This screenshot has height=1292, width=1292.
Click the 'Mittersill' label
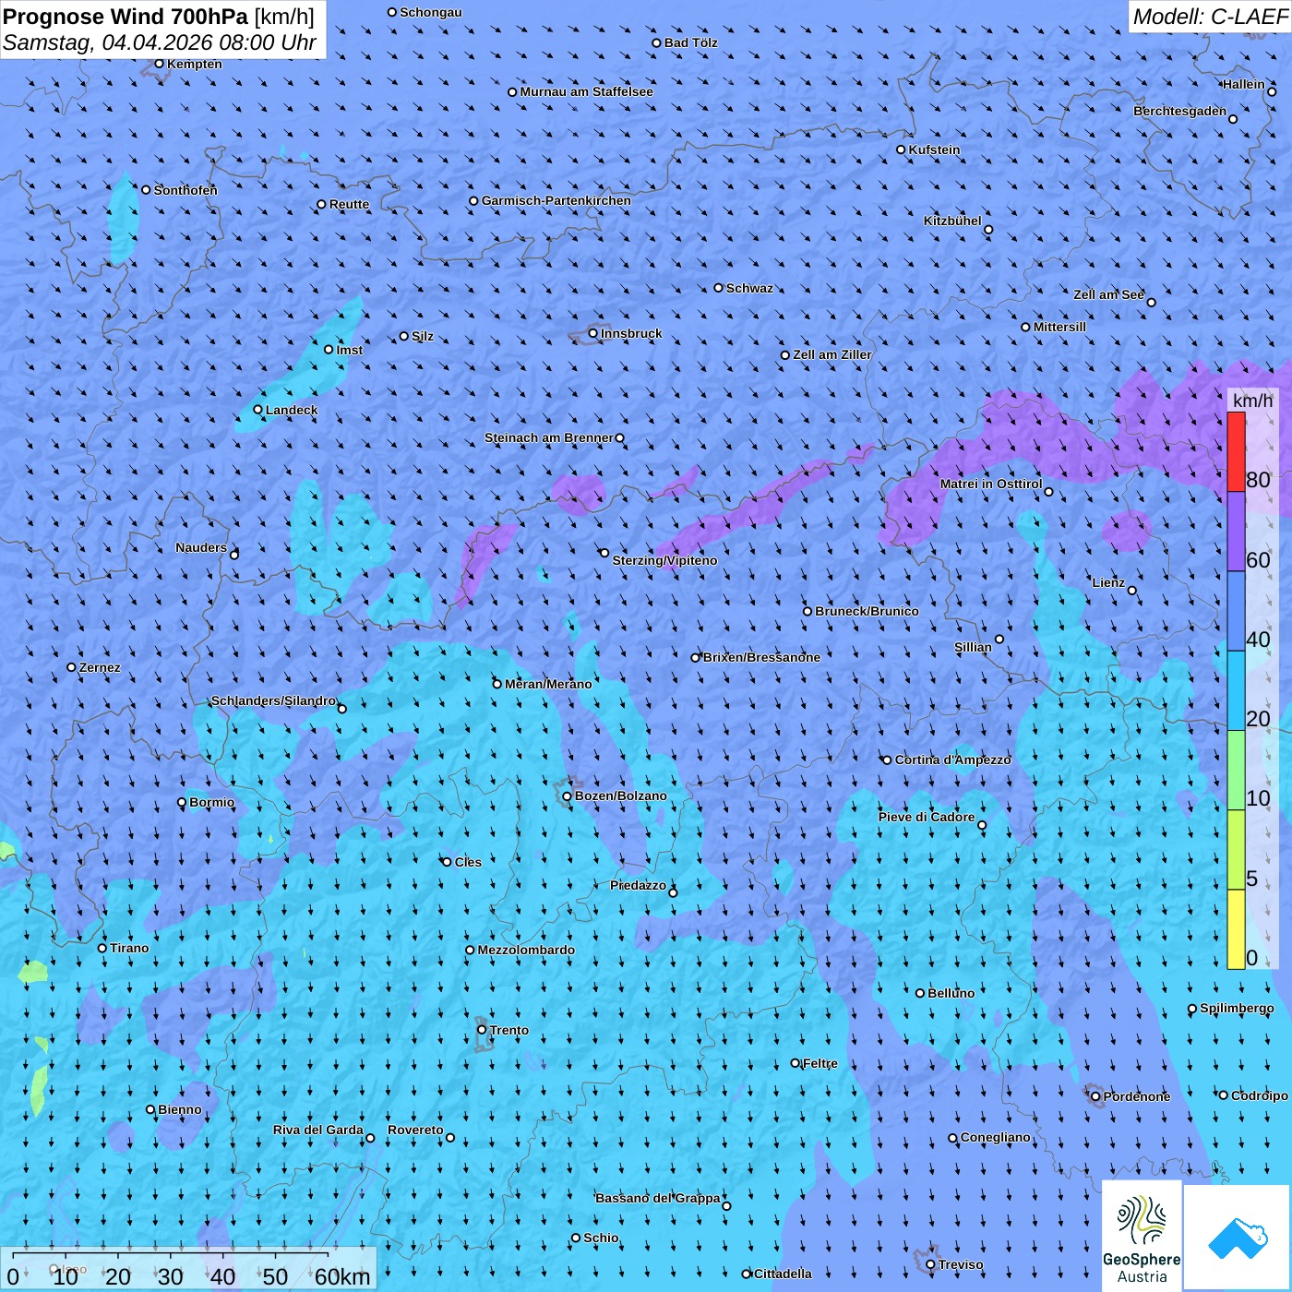(1060, 327)
